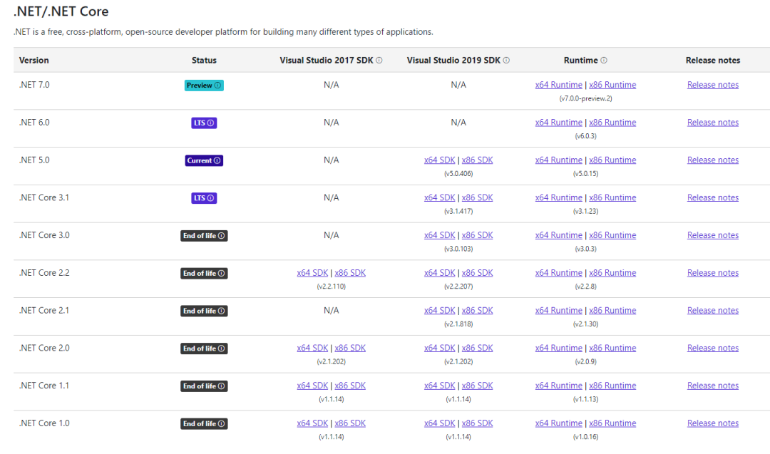Download x86 Runtime for .NET Core 2.2
770x454 pixels.
612,273
